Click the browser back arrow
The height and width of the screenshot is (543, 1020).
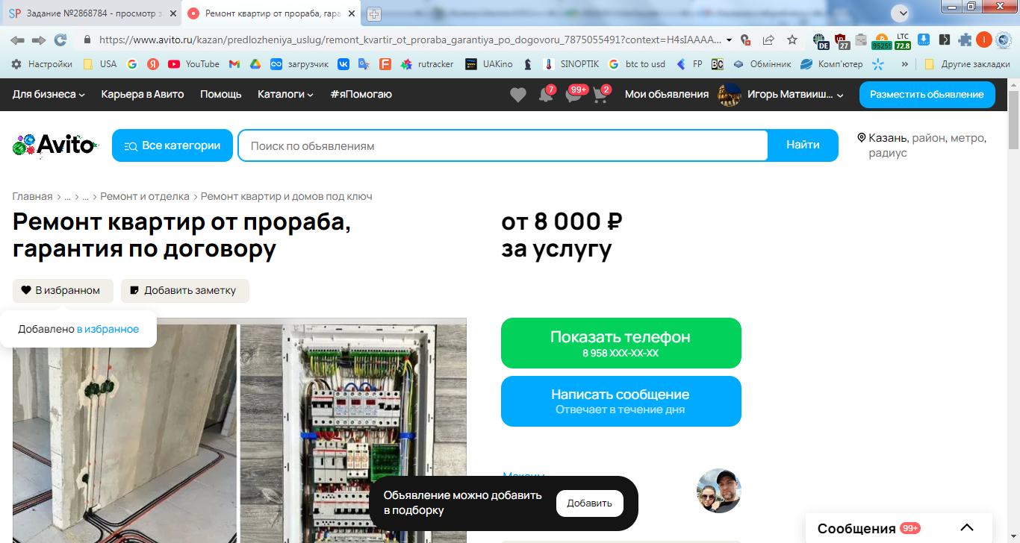(x=17, y=40)
